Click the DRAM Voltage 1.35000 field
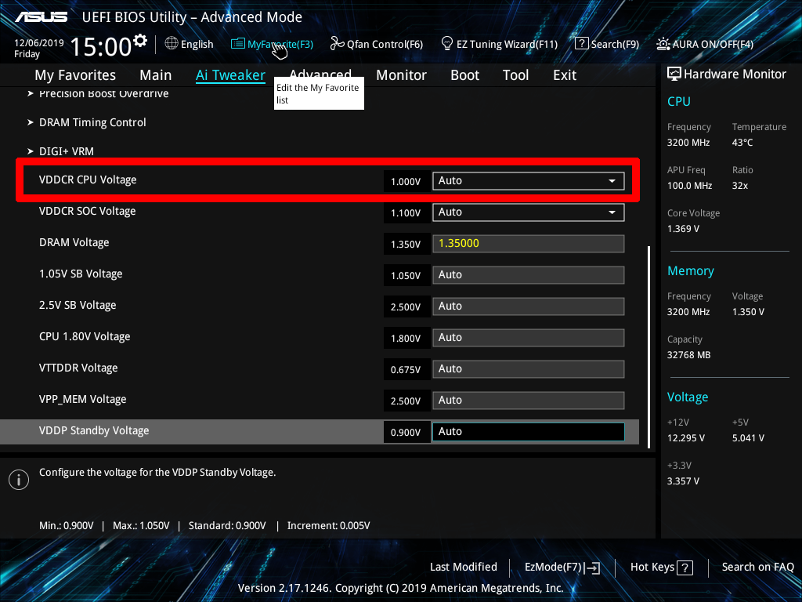This screenshot has width=802, height=602. click(x=529, y=244)
